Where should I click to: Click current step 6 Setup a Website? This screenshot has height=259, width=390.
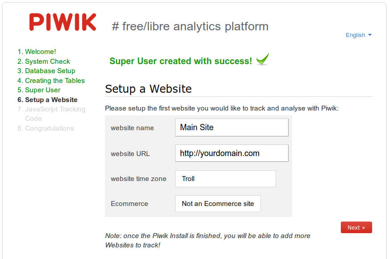point(47,100)
